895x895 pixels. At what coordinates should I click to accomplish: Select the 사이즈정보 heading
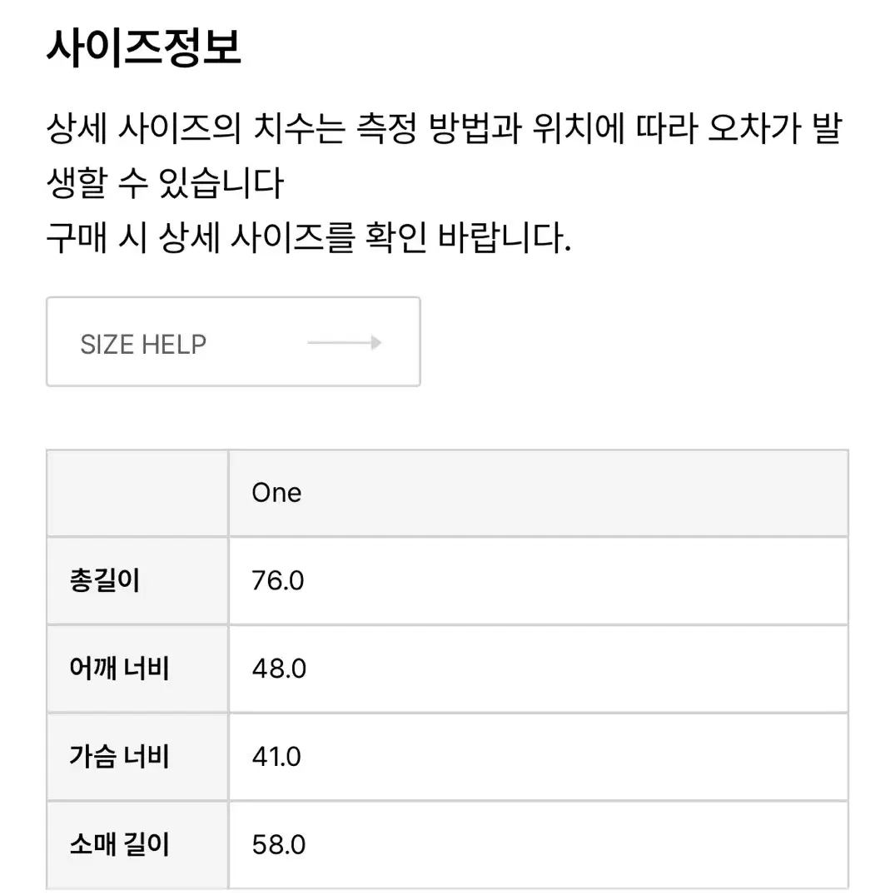[144, 47]
